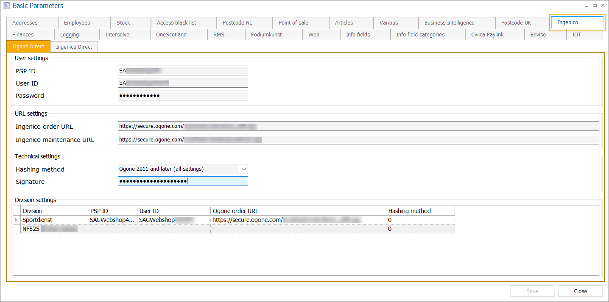
Task: Go to the Point of sale tab
Action: tap(300, 23)
